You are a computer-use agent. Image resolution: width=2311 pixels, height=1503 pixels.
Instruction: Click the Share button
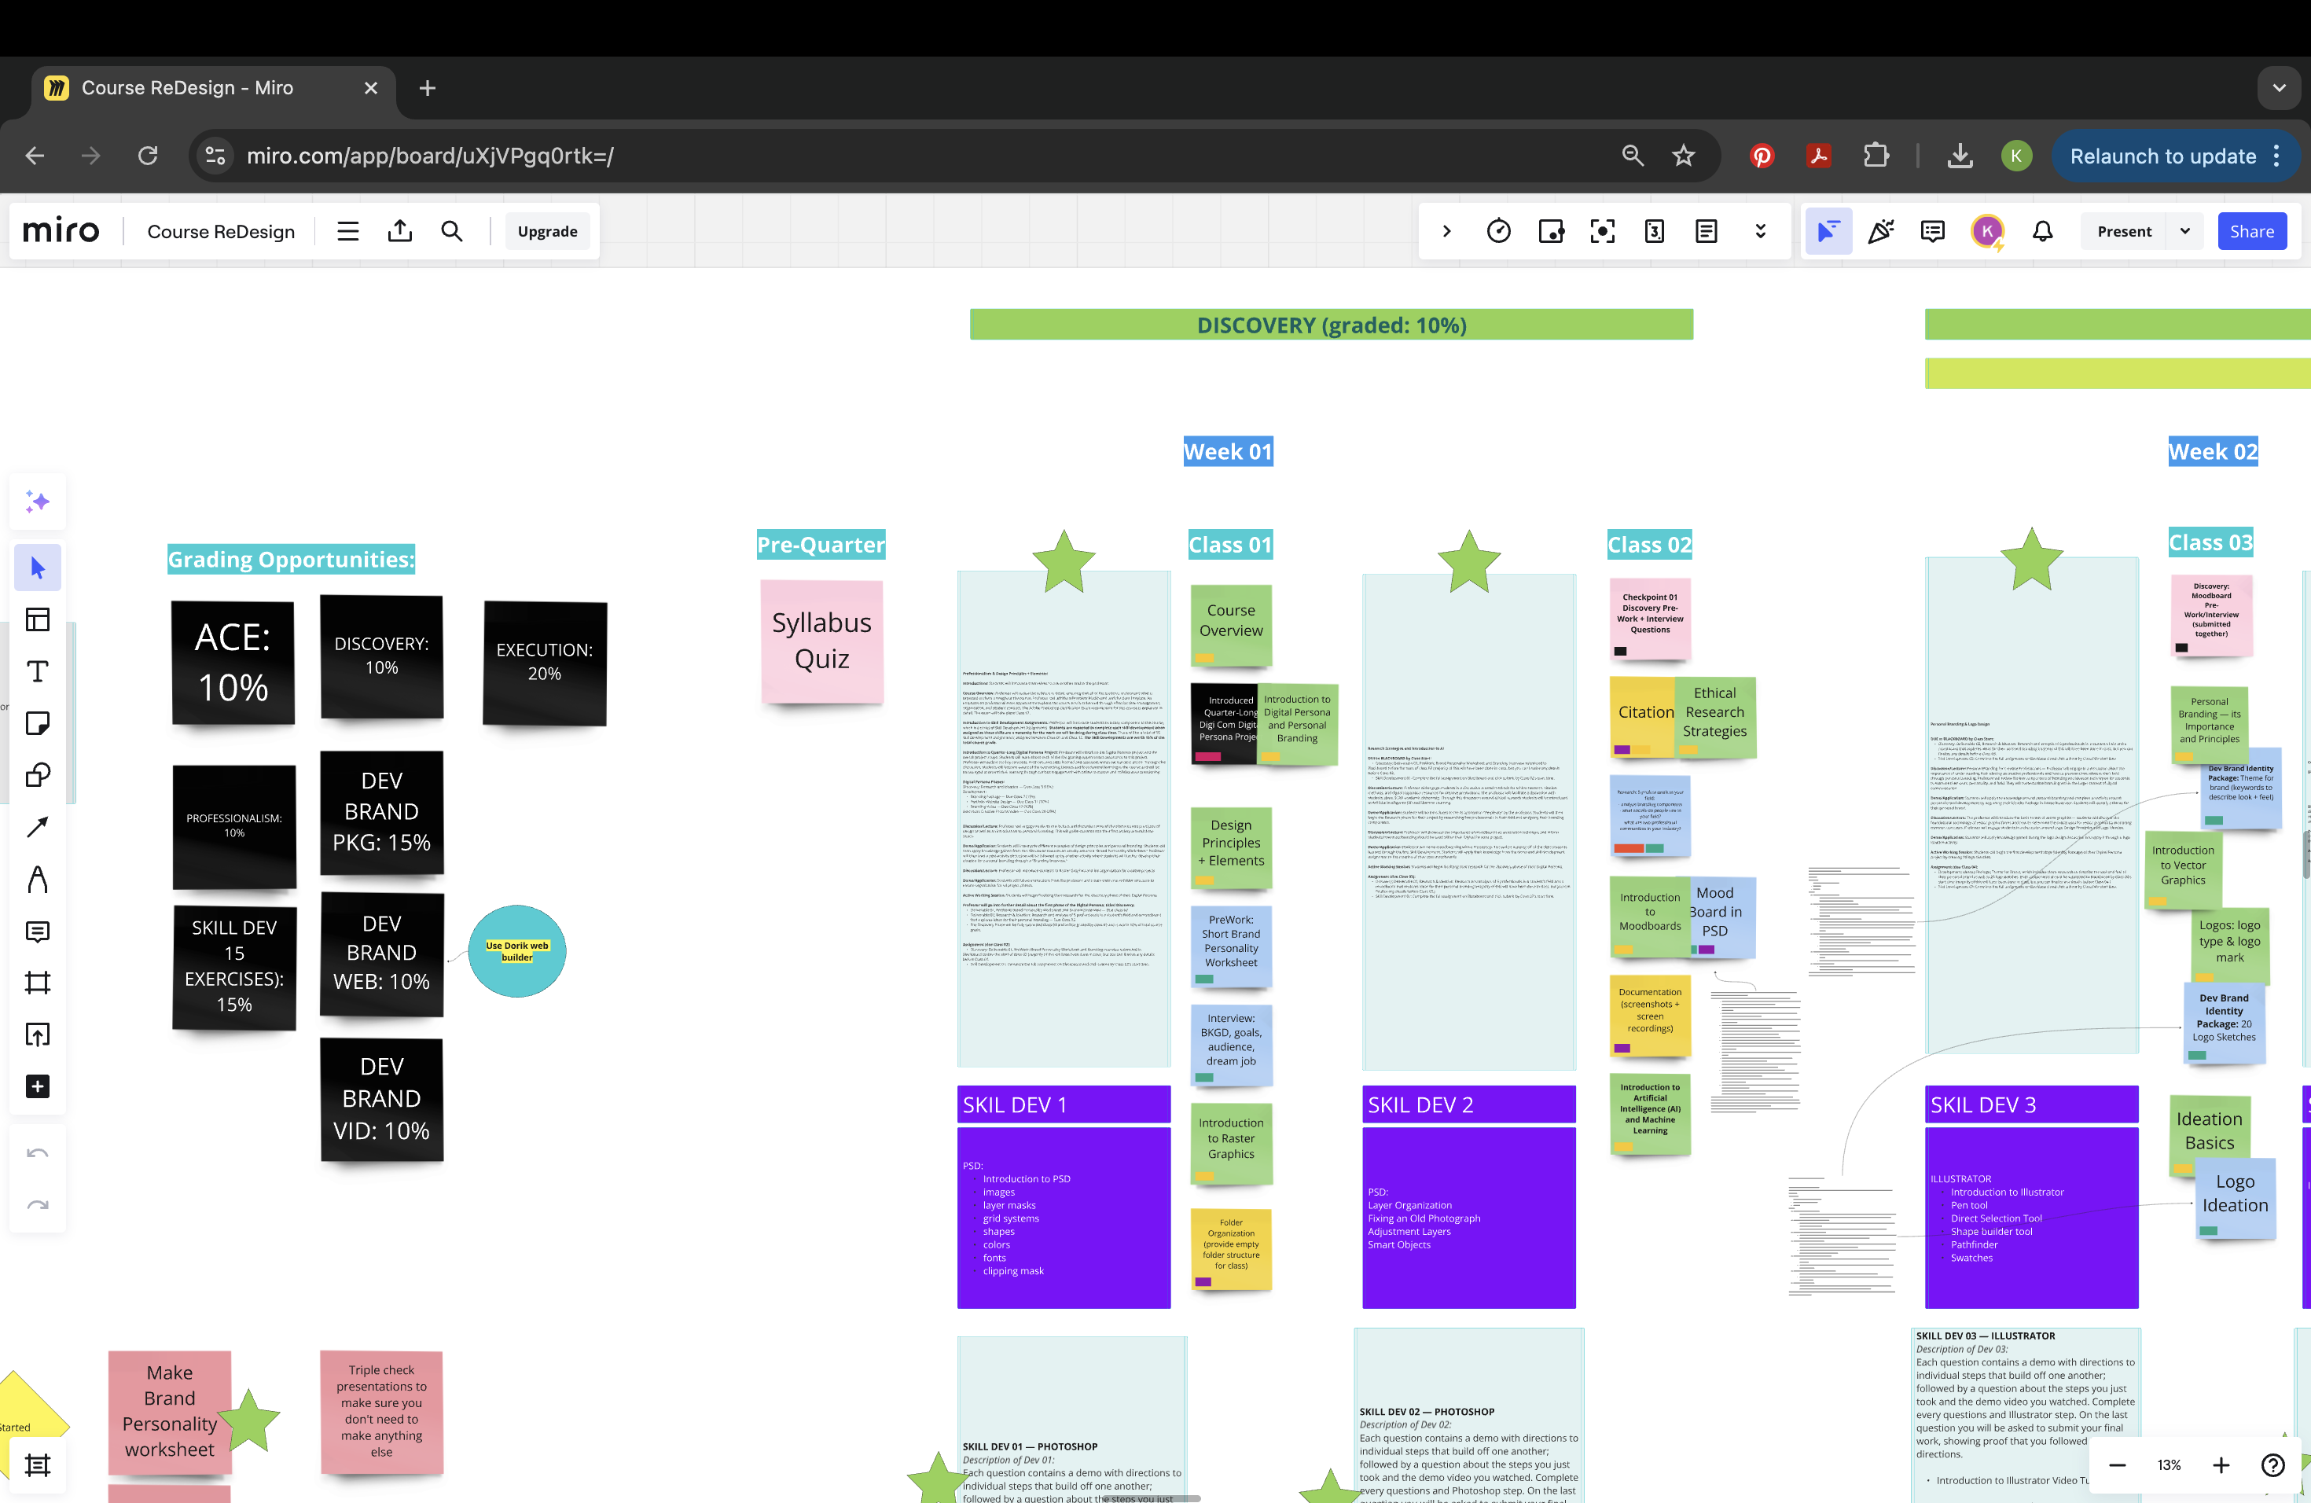(x=2250, y=231)
